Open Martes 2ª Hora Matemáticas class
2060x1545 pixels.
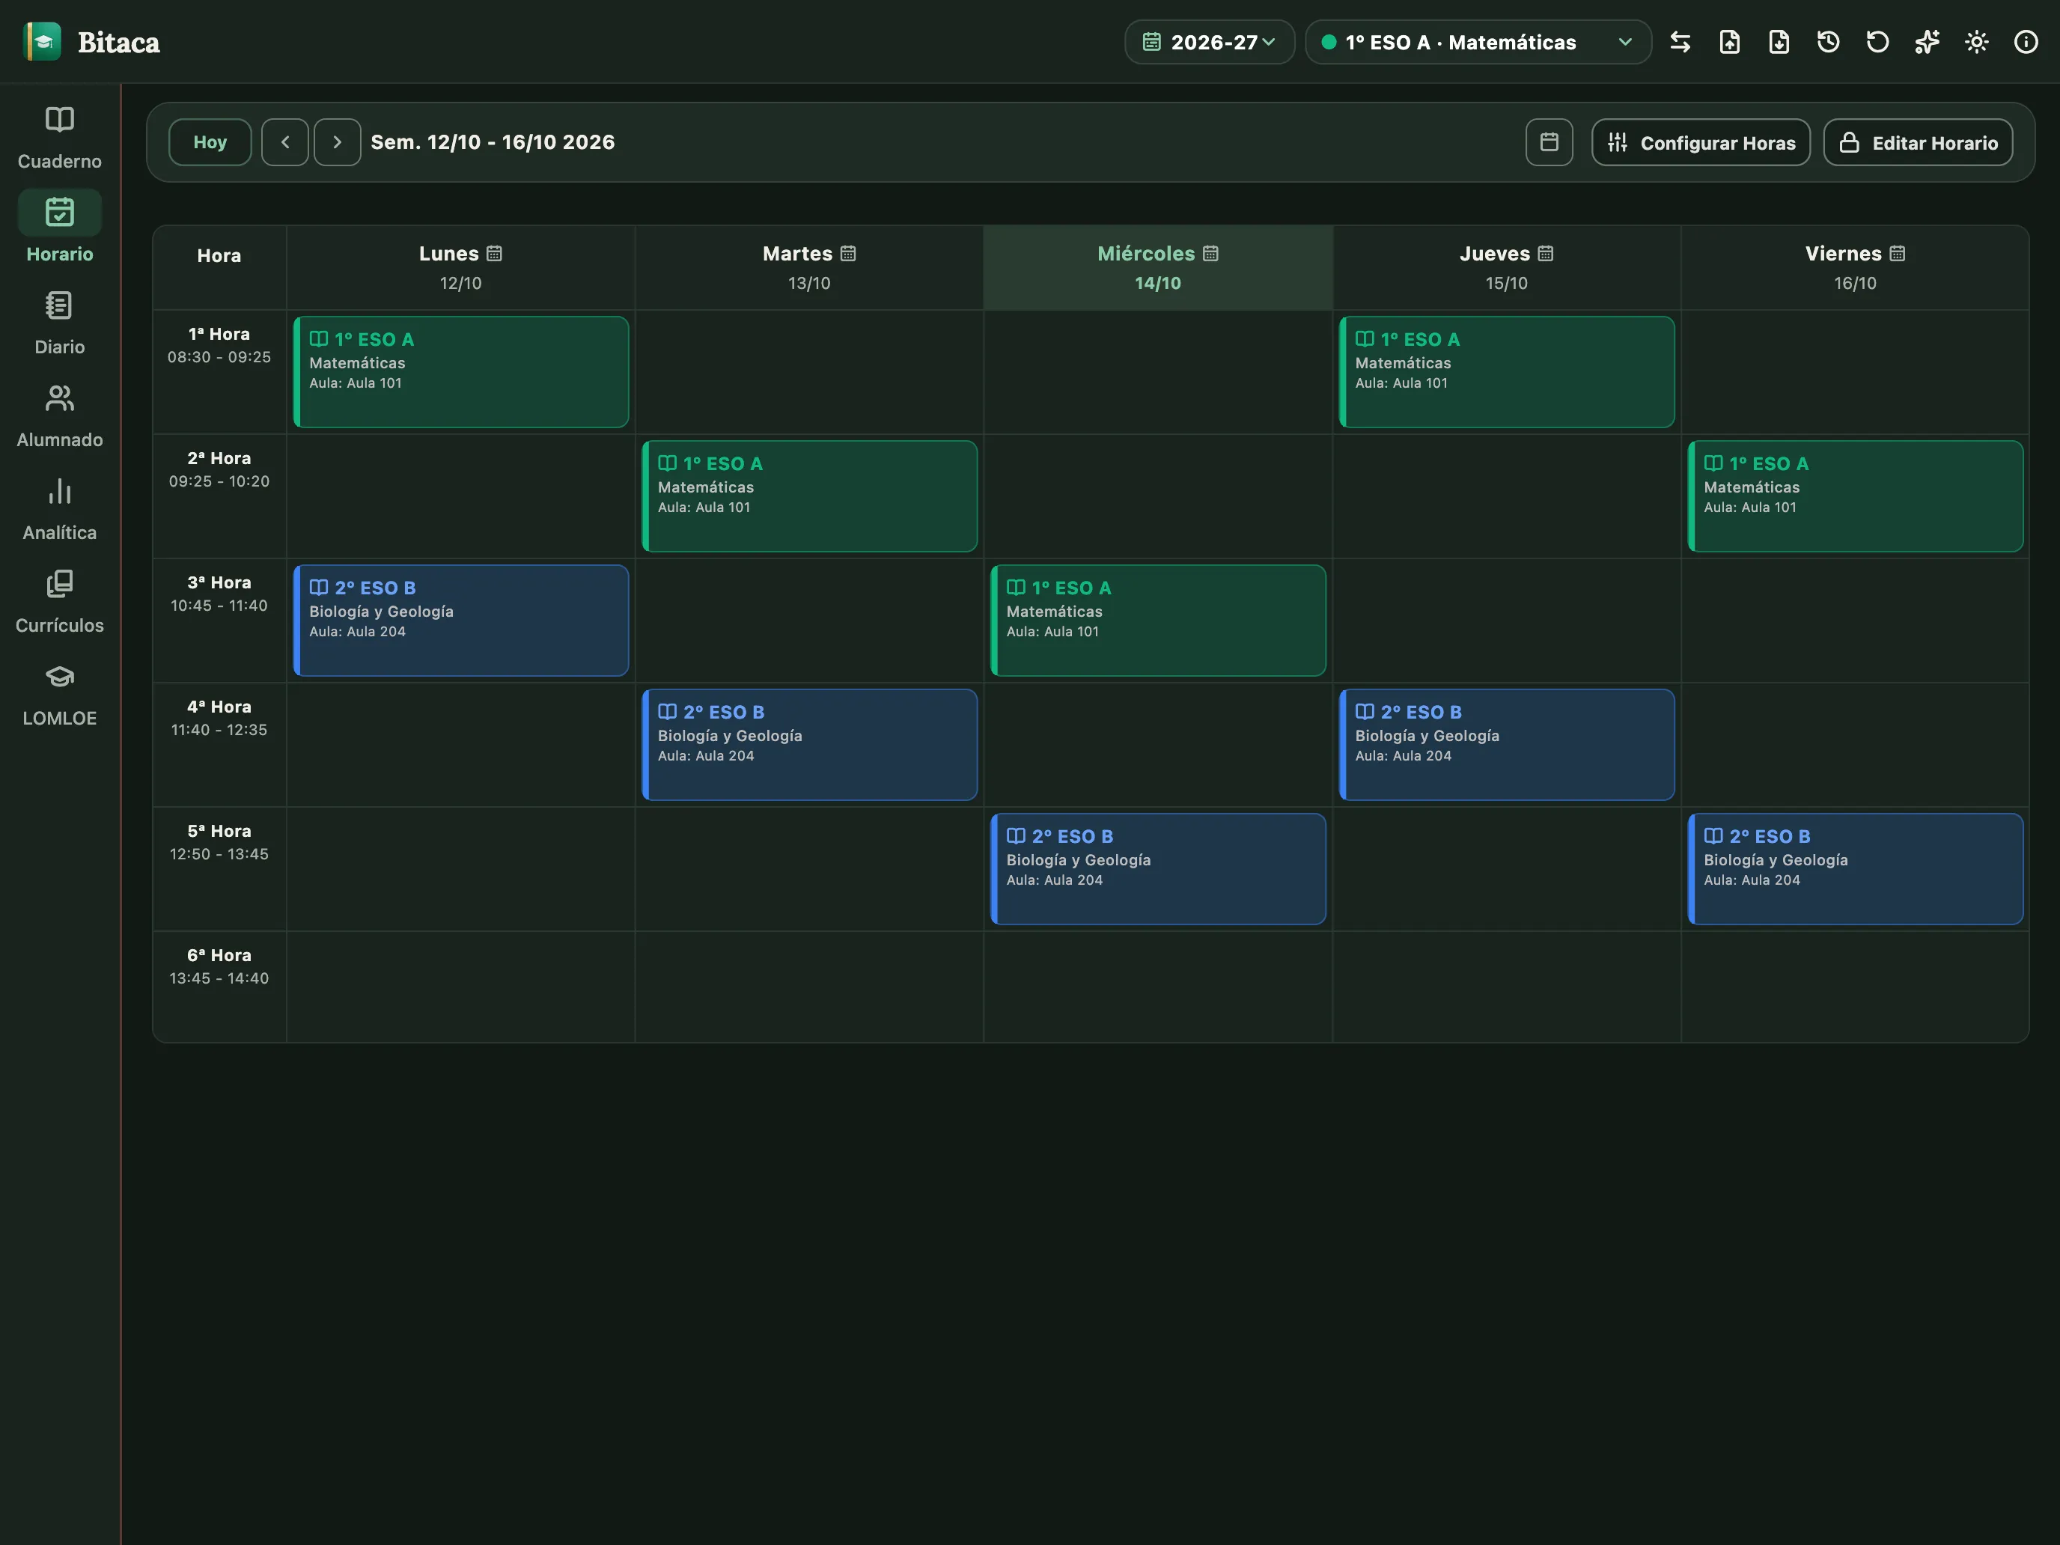[809, 496]
